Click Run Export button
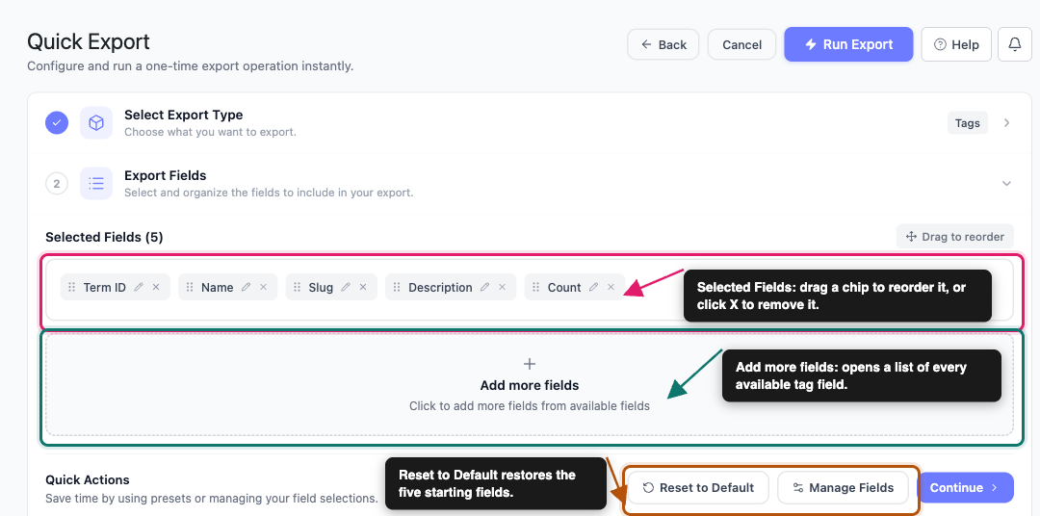This screenshot has width=1040, height=516. pos(848,44)
